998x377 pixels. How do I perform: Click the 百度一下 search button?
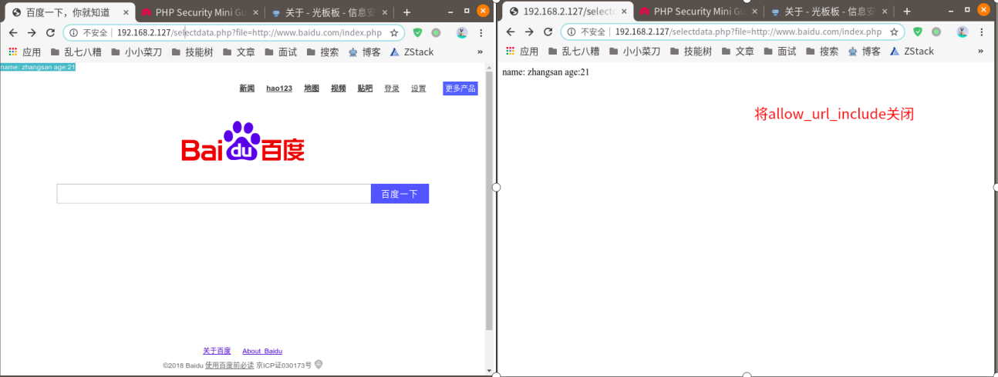click(400, 194)
